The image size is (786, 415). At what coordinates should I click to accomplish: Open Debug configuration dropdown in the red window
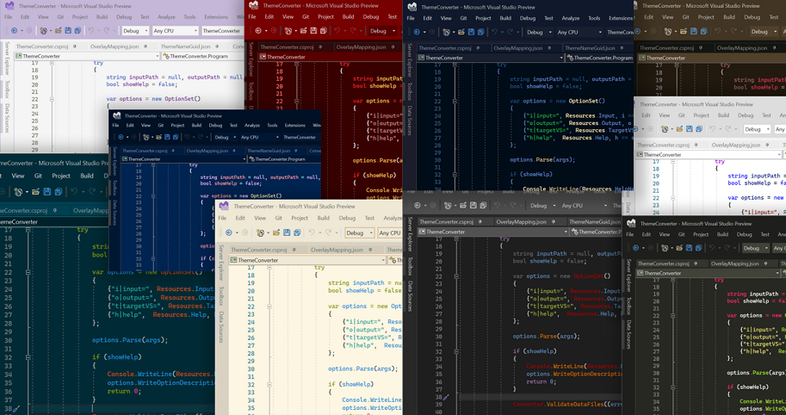click(x=381, y=31)
